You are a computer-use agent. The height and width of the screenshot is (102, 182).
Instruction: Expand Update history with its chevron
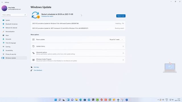pyautogui.click(x=123, y=46)
